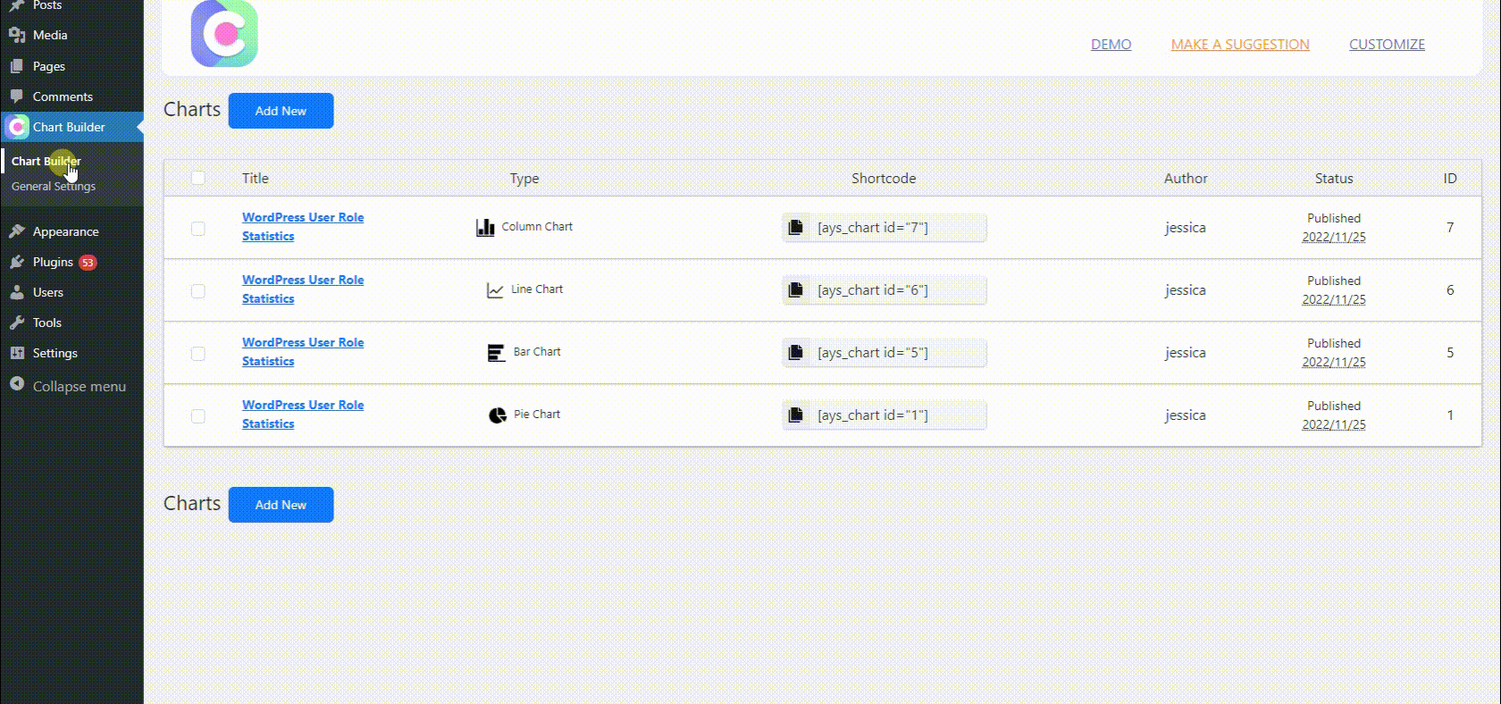
Task: Copy shortcode icon for chart id 1
Action: (795, 415)
